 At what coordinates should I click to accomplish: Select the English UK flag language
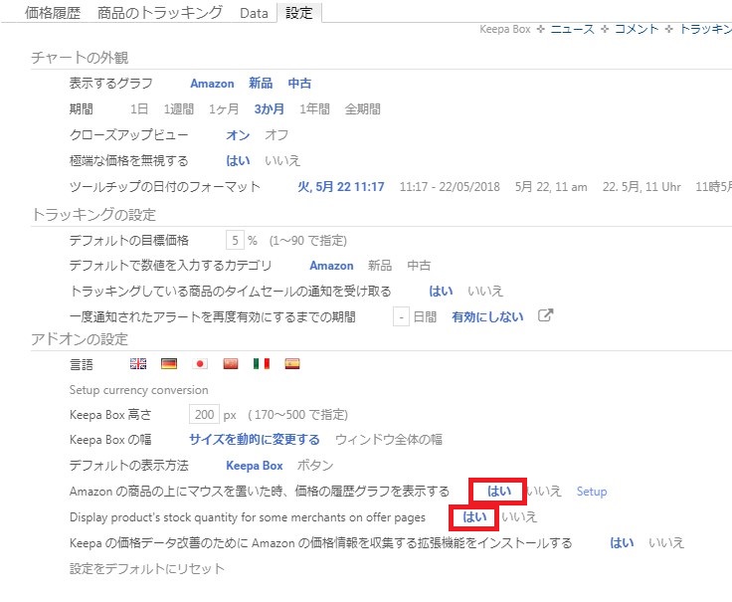tap(138, 364)
